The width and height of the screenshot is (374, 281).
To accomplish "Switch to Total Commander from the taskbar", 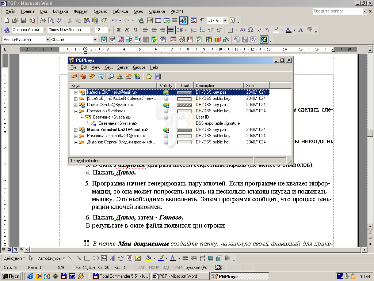I will (x=121, y=276).
